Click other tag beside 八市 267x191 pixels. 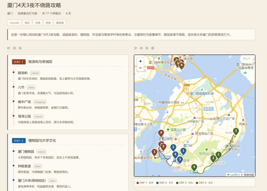tap(31, 88)
